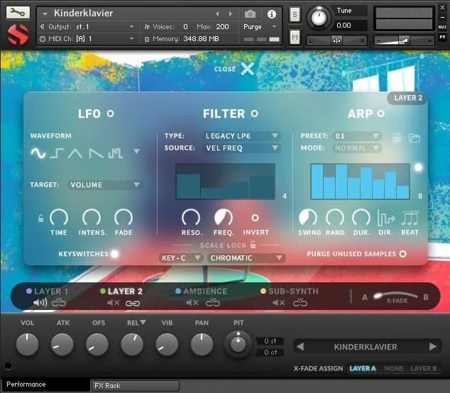
Task: Unmute the Ambience layer speaker
Action: point(192,303)
